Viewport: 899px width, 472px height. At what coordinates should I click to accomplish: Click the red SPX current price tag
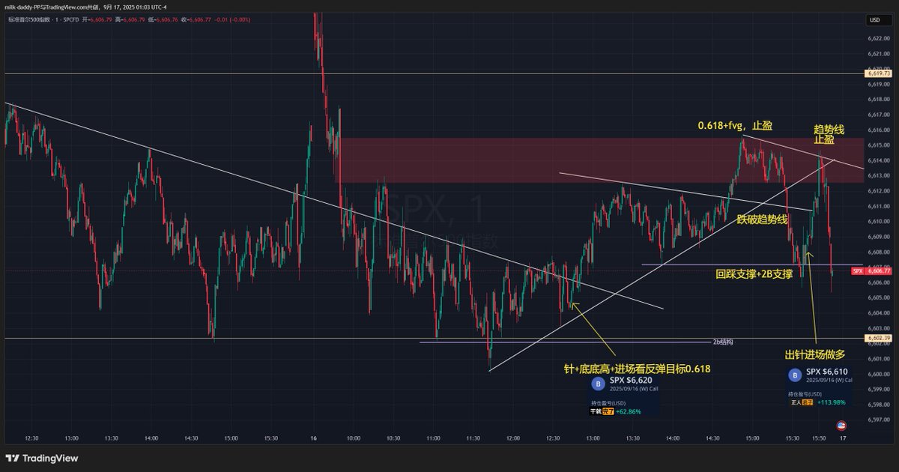(x=872, y=270)
